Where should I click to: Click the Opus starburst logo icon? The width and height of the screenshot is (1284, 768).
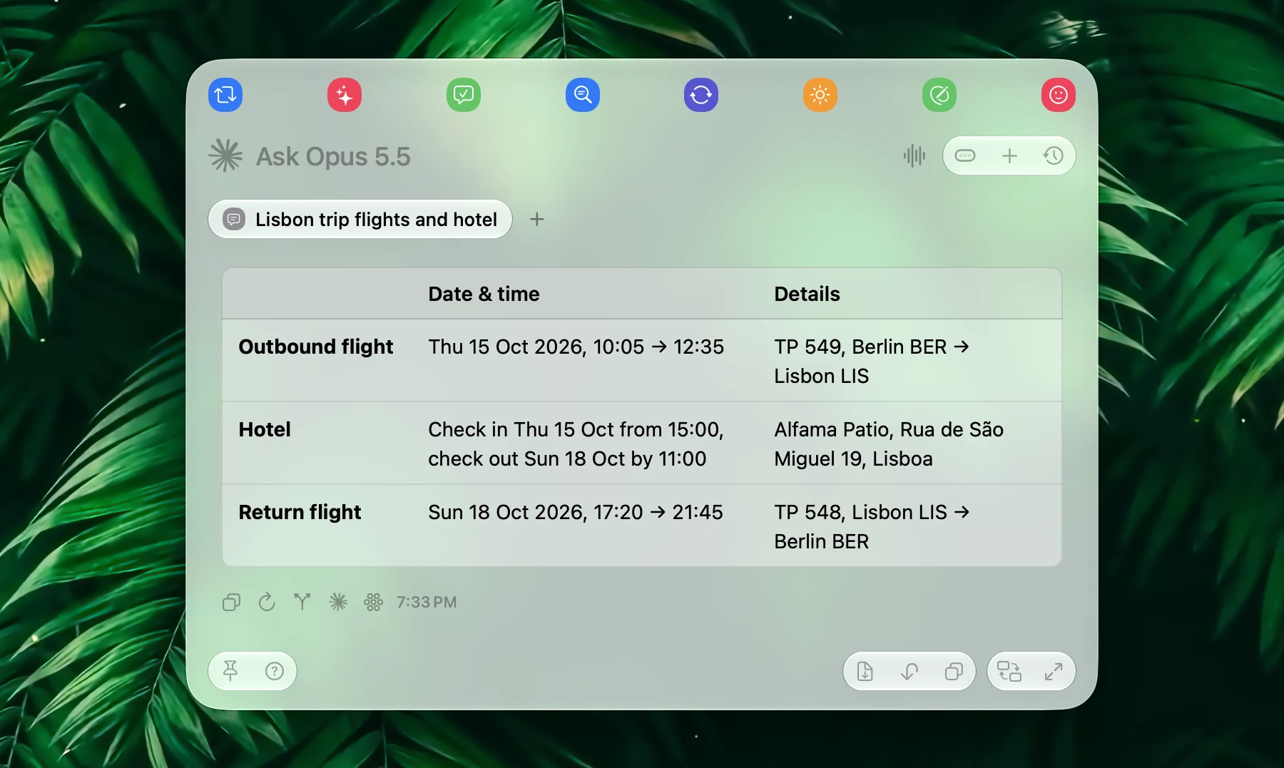[x=225, y=155]
